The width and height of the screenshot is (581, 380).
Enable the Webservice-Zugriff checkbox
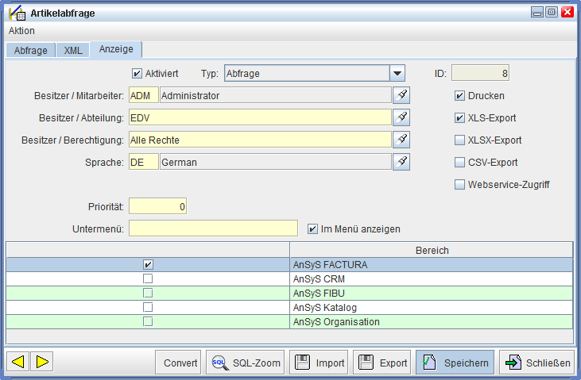point(459,185)
